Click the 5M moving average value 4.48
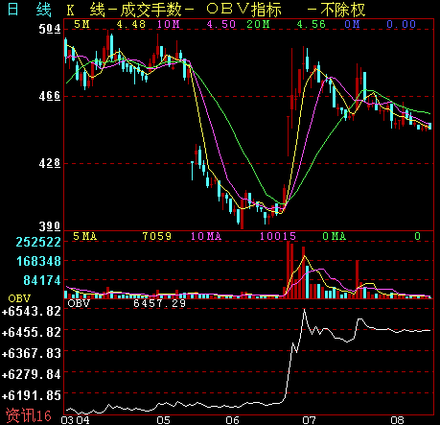Viewport: 440px width, 425px height. tap(131, 24)
